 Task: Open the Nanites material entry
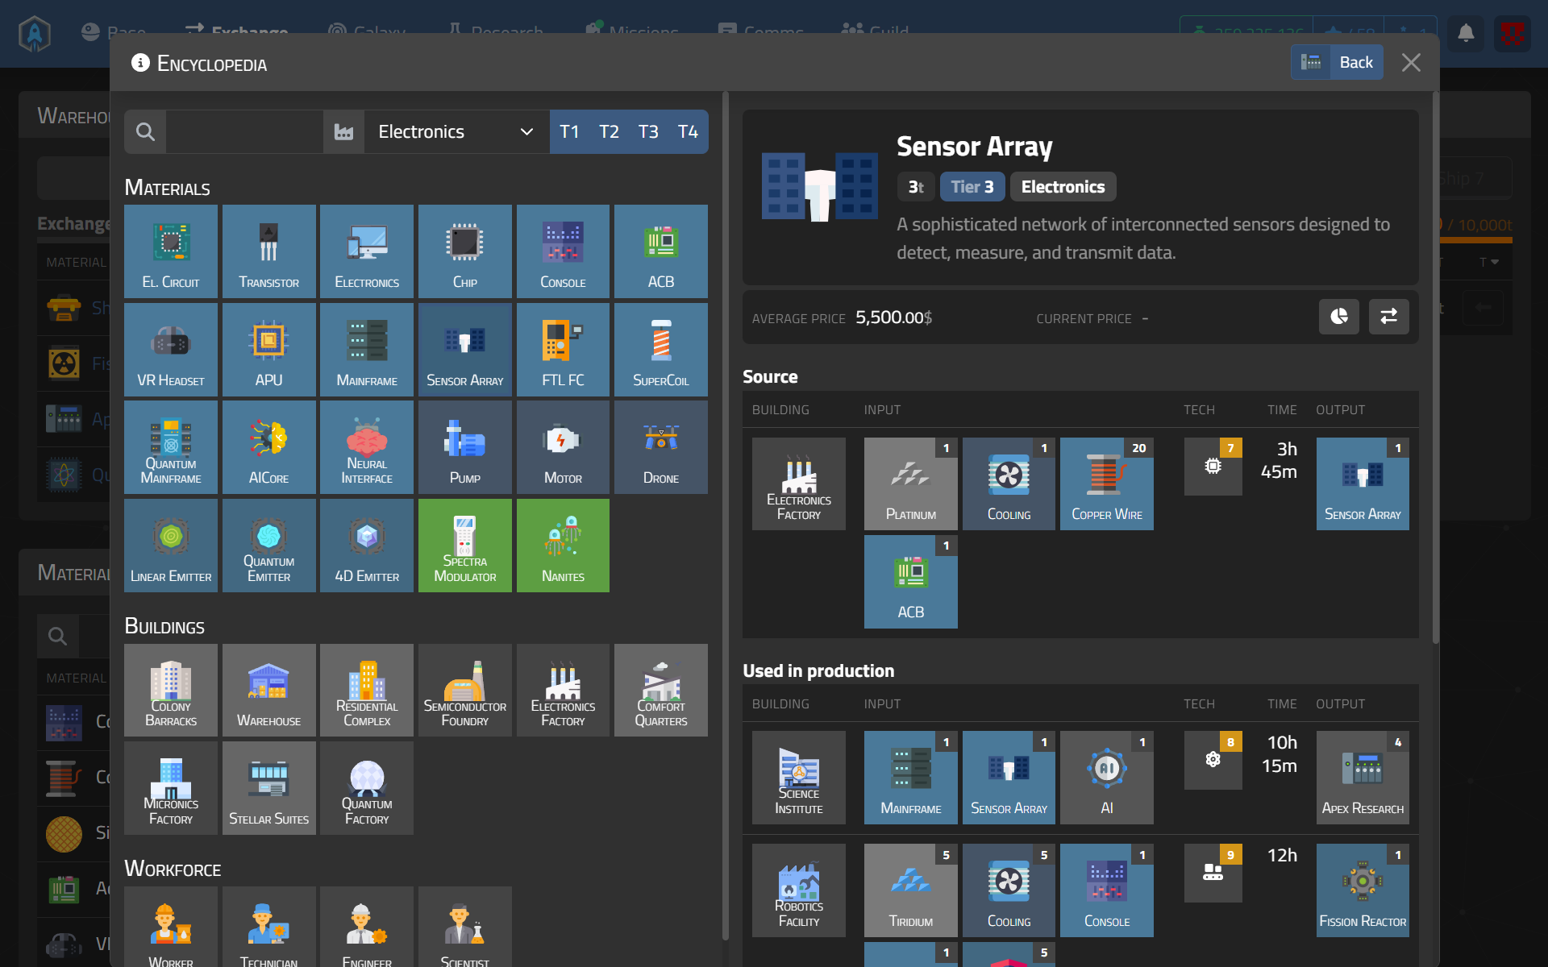click(x=563, y=546)
